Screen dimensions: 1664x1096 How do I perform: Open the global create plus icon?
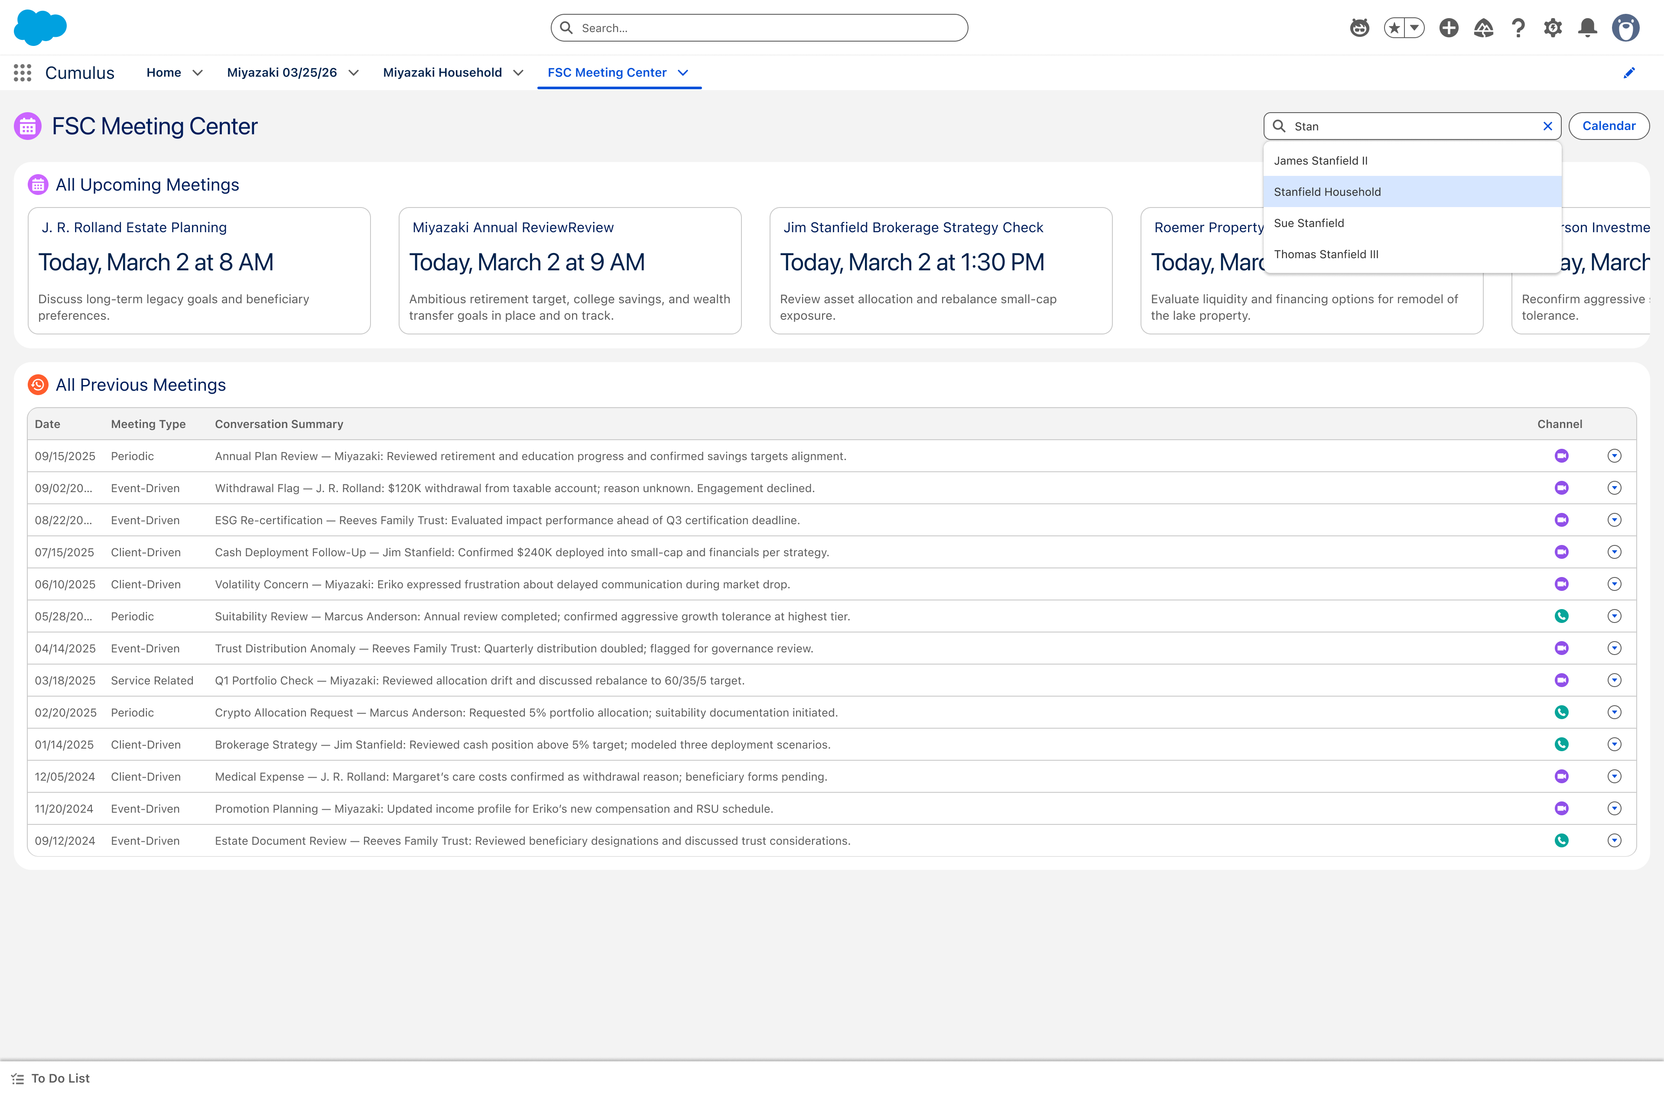[x=1449, y=28]
